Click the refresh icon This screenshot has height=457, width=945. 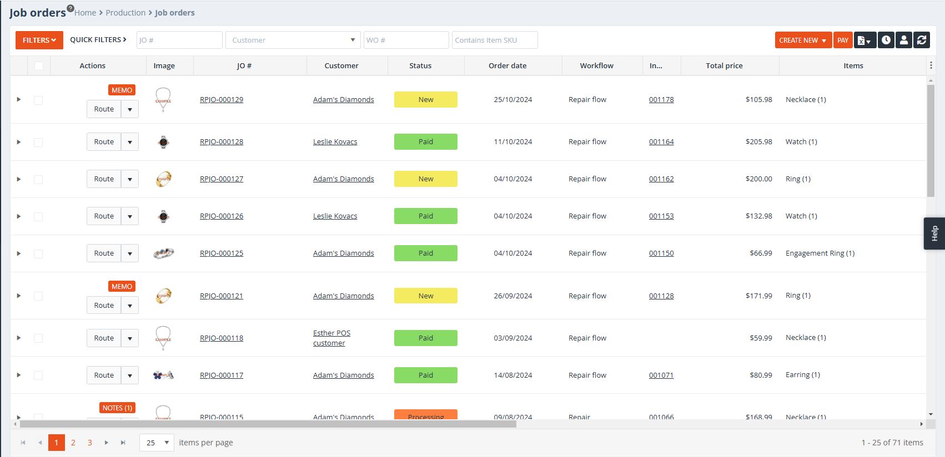(x=922, y=40)
